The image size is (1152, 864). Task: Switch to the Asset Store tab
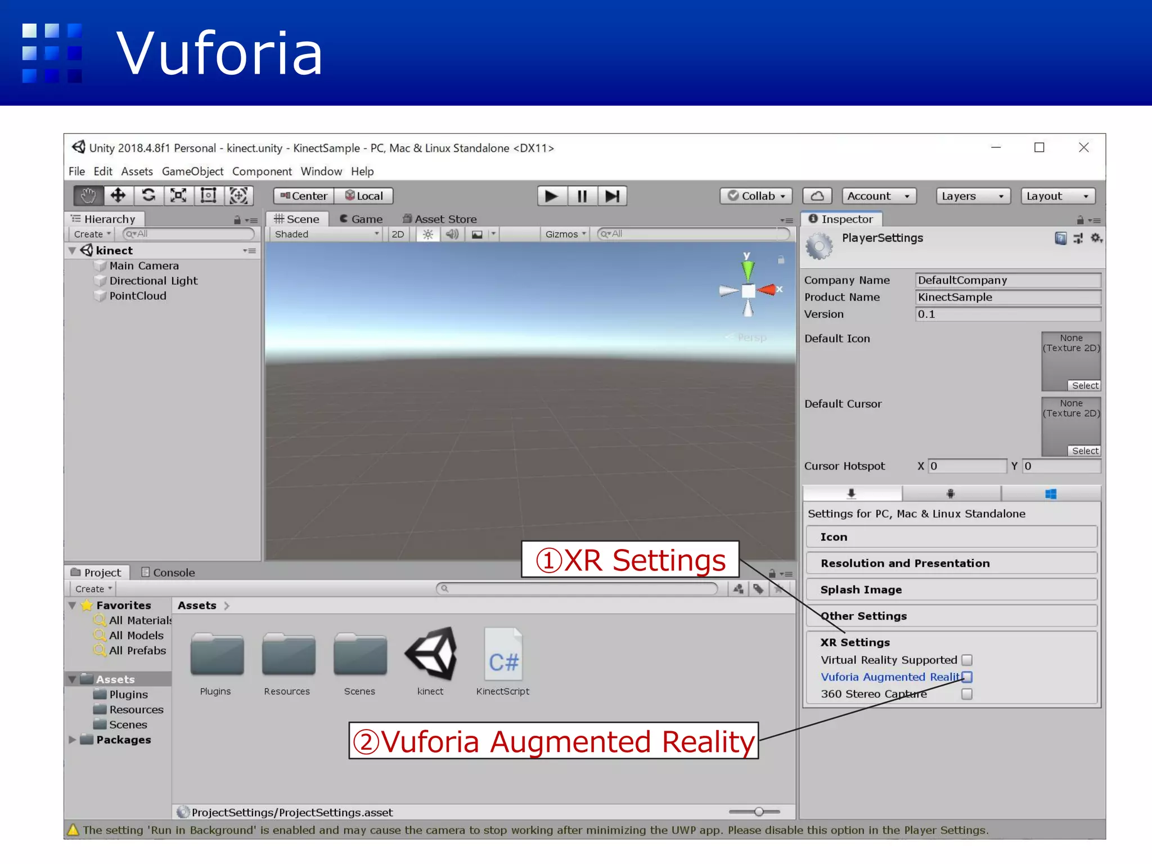coord(440,219)
